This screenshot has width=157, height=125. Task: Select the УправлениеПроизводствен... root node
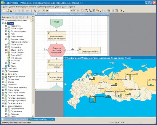click(x=16, y=20)
